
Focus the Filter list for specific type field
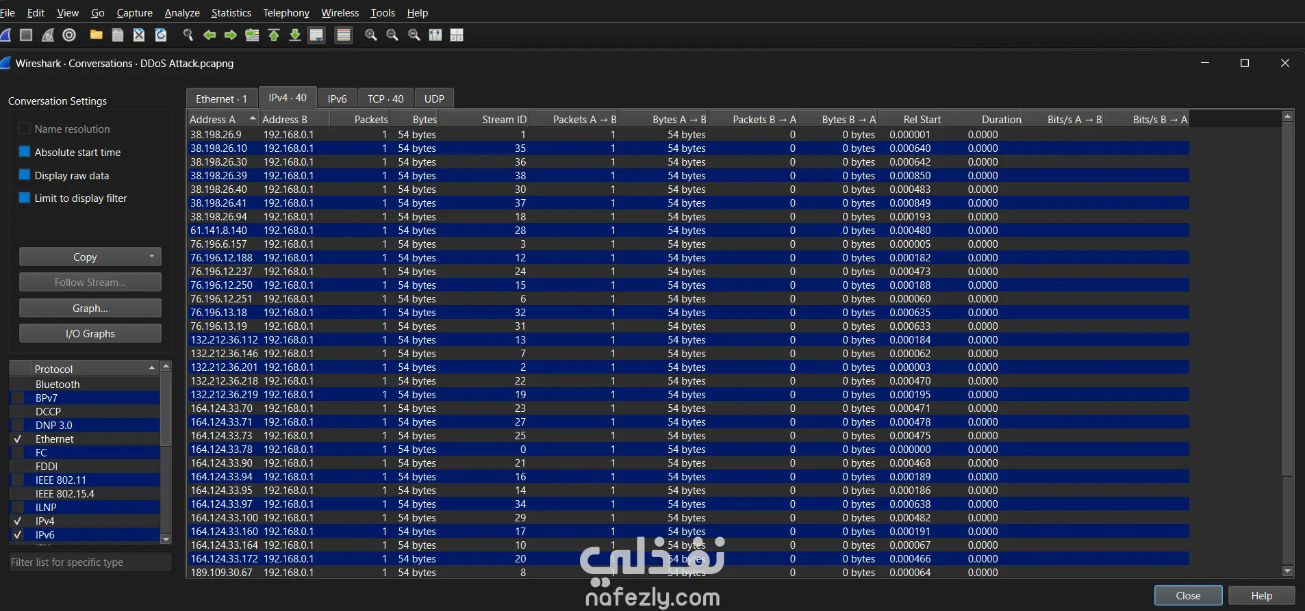[90, 562]
